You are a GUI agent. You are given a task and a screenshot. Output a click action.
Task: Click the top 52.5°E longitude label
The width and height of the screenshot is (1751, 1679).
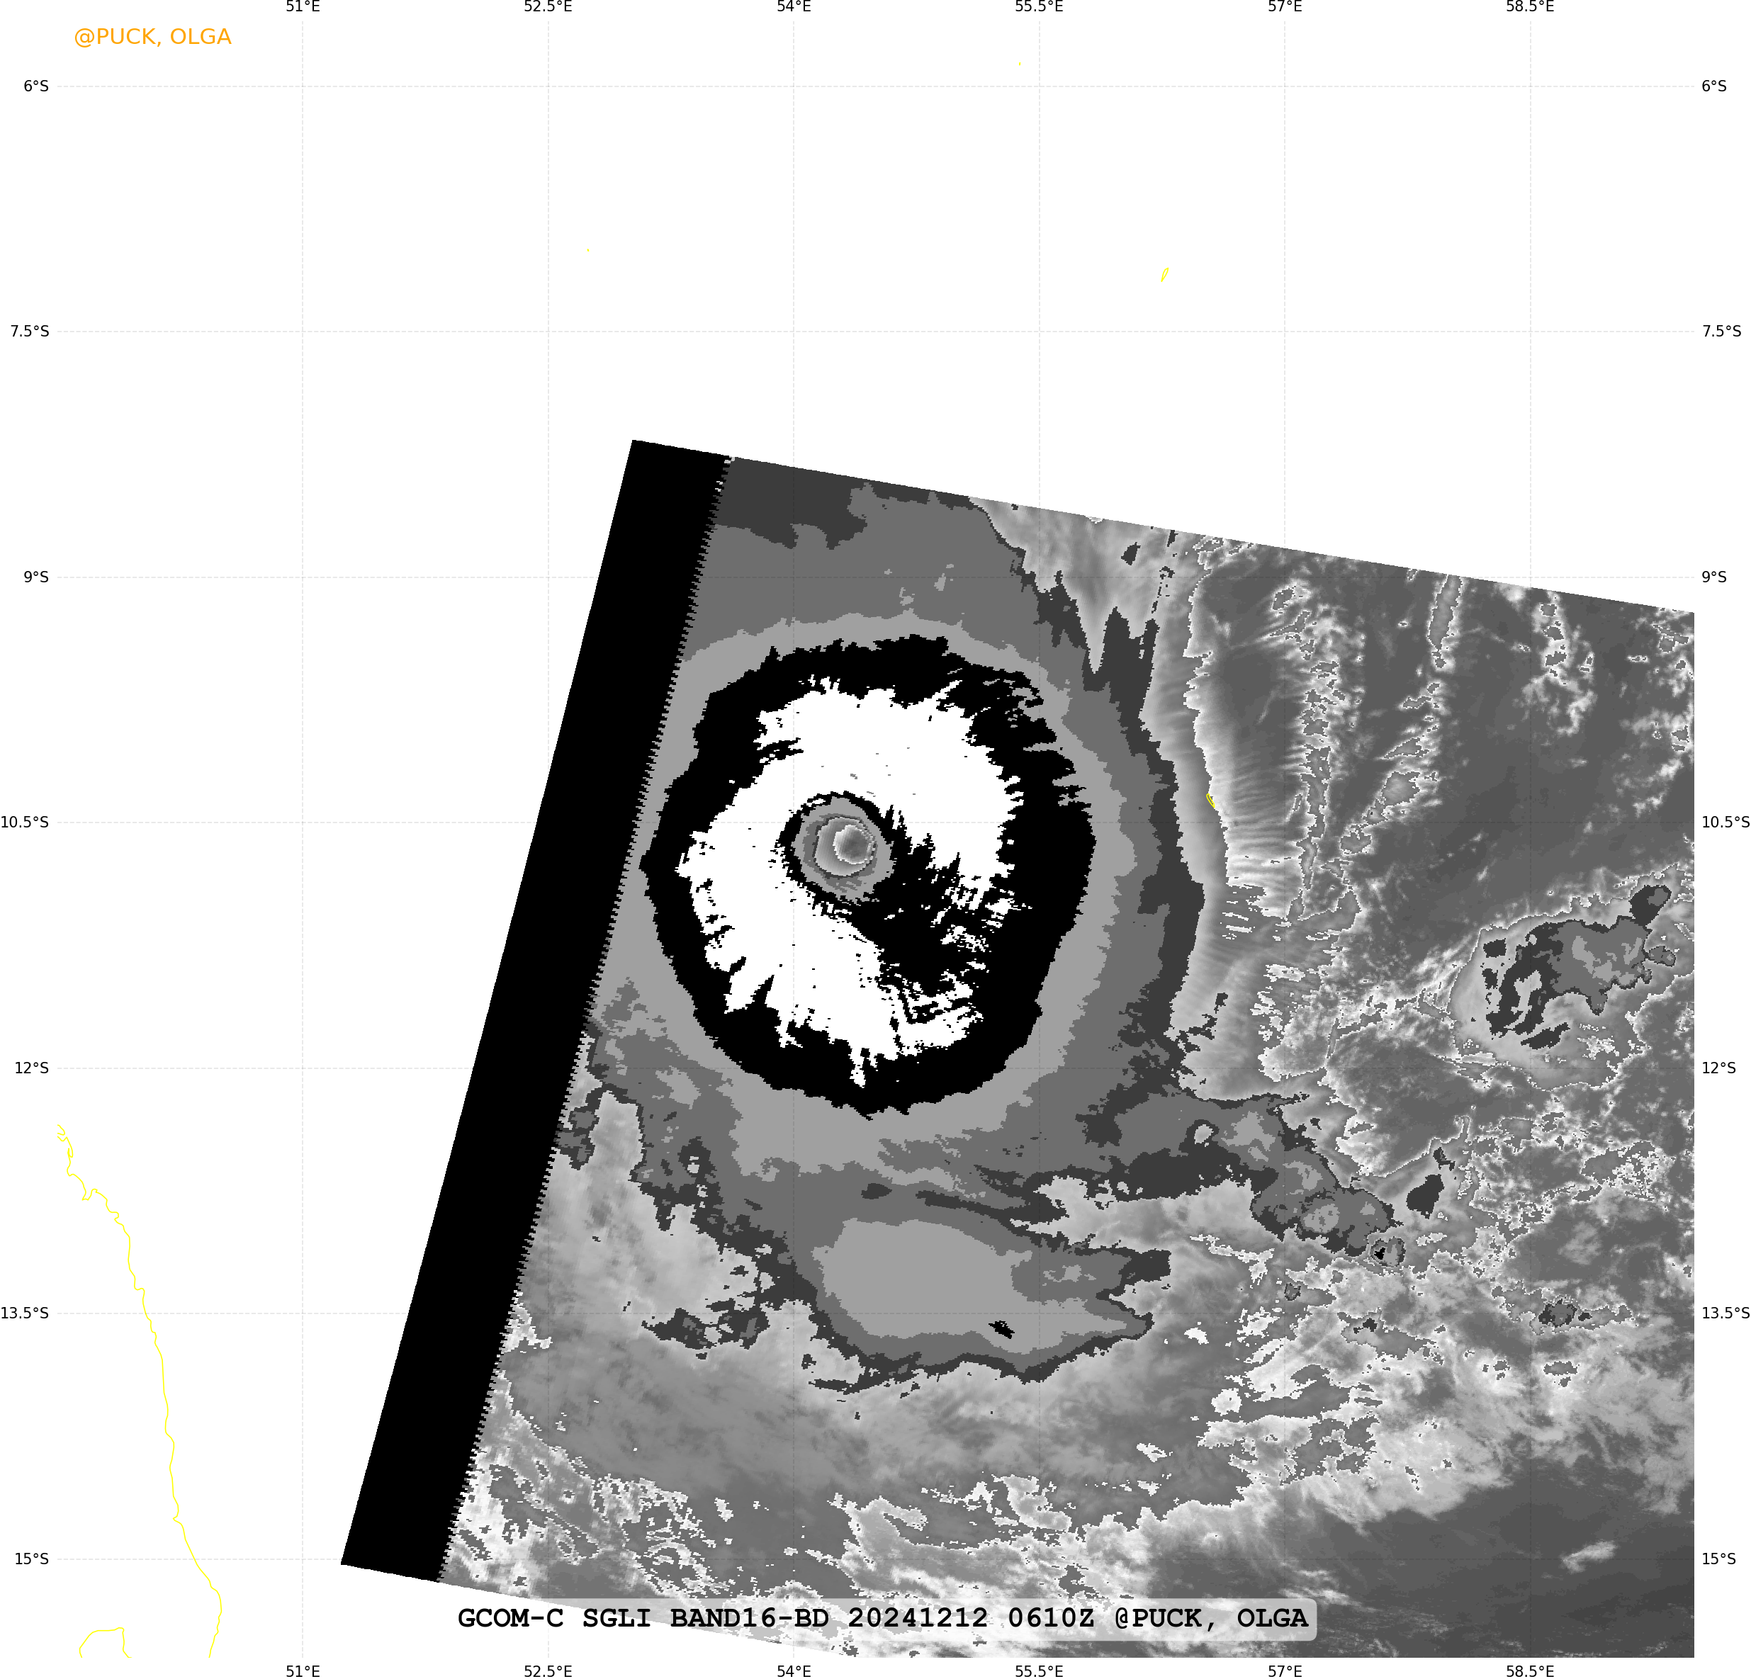pos(548,7)
